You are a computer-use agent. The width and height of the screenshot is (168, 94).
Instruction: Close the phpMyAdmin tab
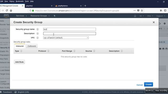click(81, 6)
